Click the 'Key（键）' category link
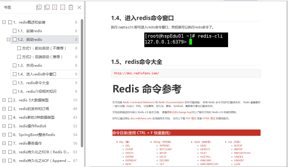The image size is (288, 167). click(x=124, y=142)
